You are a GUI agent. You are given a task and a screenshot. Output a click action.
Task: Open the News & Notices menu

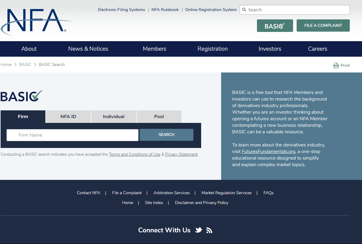(88, 49)
